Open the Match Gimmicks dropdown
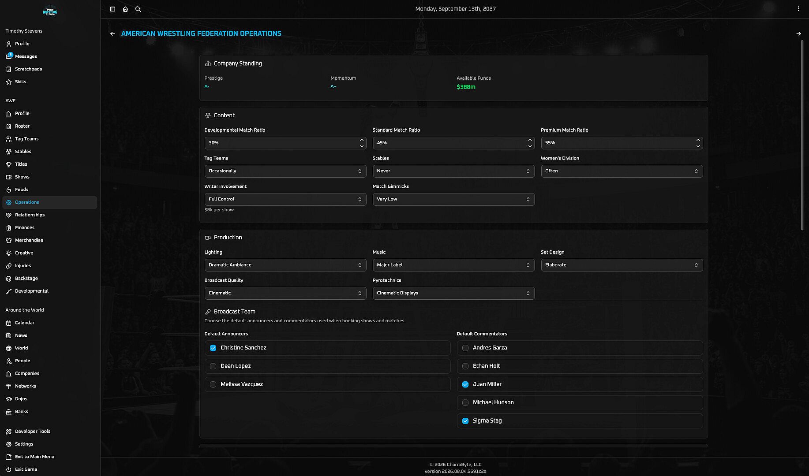The height and width of the screenshot is (476, 809). click(453, 199)
